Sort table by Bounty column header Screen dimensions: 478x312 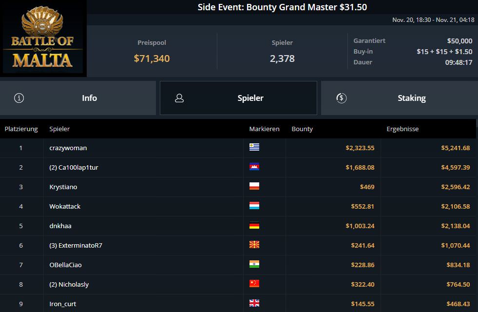[302, 129]
